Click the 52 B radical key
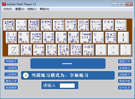The width and height of the screenshot is (135, 99). 64,50
